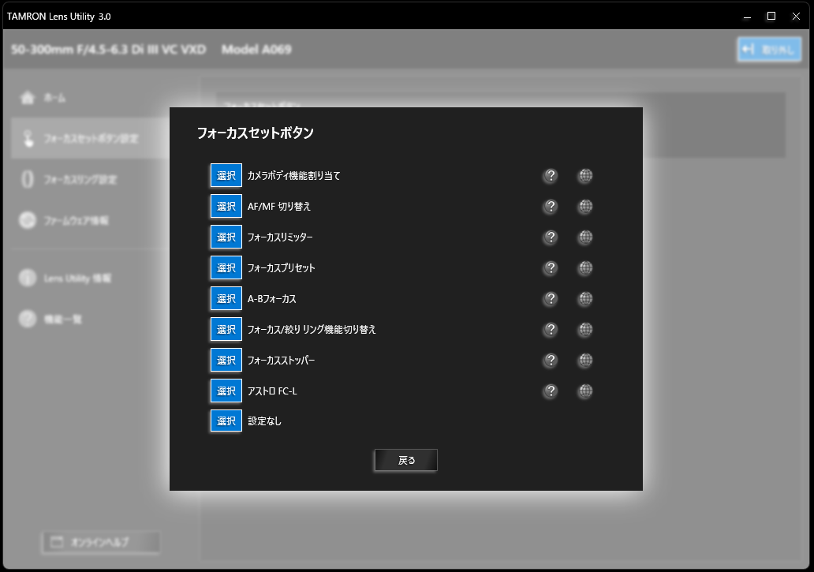The width and height of the screenshot is (814, 572).
Task: Choose 設定なし with 選択 button
Action: (x=226, y=421)
